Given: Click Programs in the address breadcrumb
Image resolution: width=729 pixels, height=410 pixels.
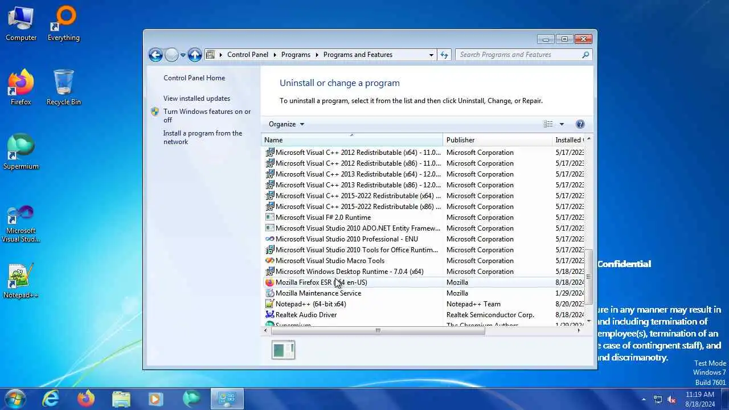Looking at the screenshot, I should point(296,55).
